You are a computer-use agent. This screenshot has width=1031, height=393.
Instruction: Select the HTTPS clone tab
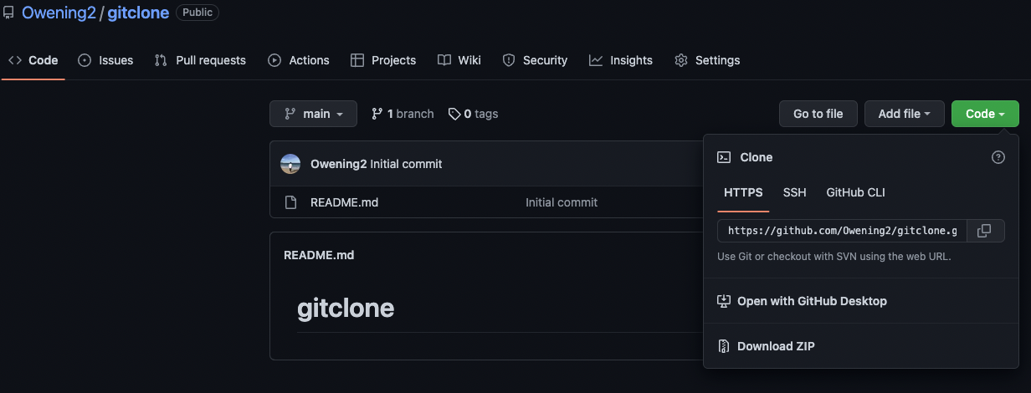743,192
